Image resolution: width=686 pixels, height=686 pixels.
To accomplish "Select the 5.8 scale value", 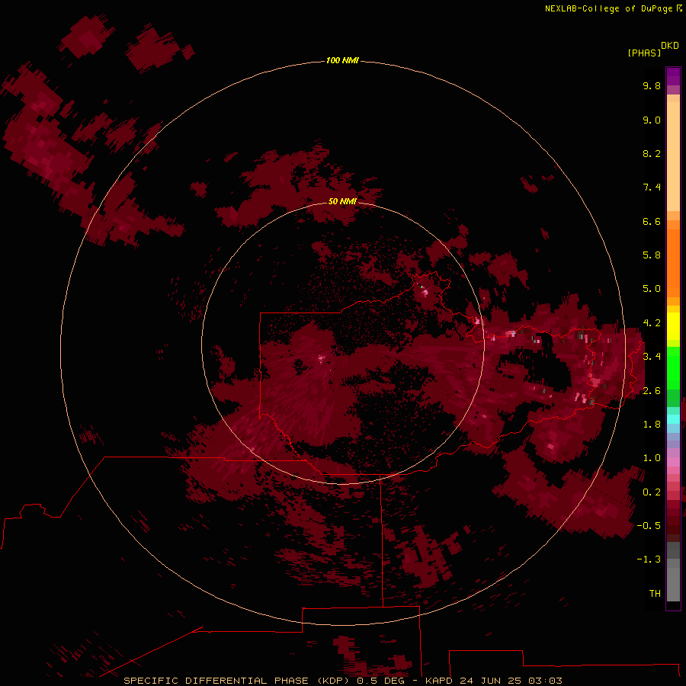I will [652, 255].
